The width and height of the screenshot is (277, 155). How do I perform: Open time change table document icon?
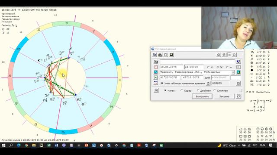[208, 83]
